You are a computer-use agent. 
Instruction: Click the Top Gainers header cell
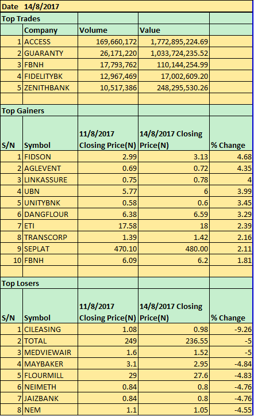coord(39,110)
